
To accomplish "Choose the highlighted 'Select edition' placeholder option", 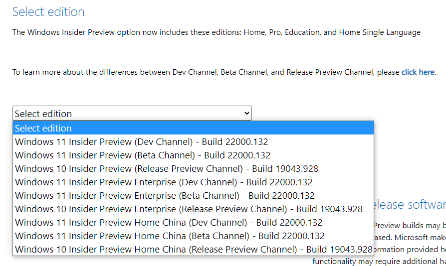I will point(193,128).
